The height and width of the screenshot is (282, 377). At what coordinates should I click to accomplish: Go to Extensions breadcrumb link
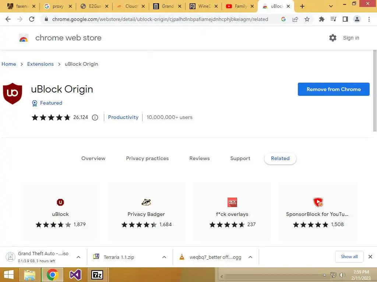(x=40, y=64)
